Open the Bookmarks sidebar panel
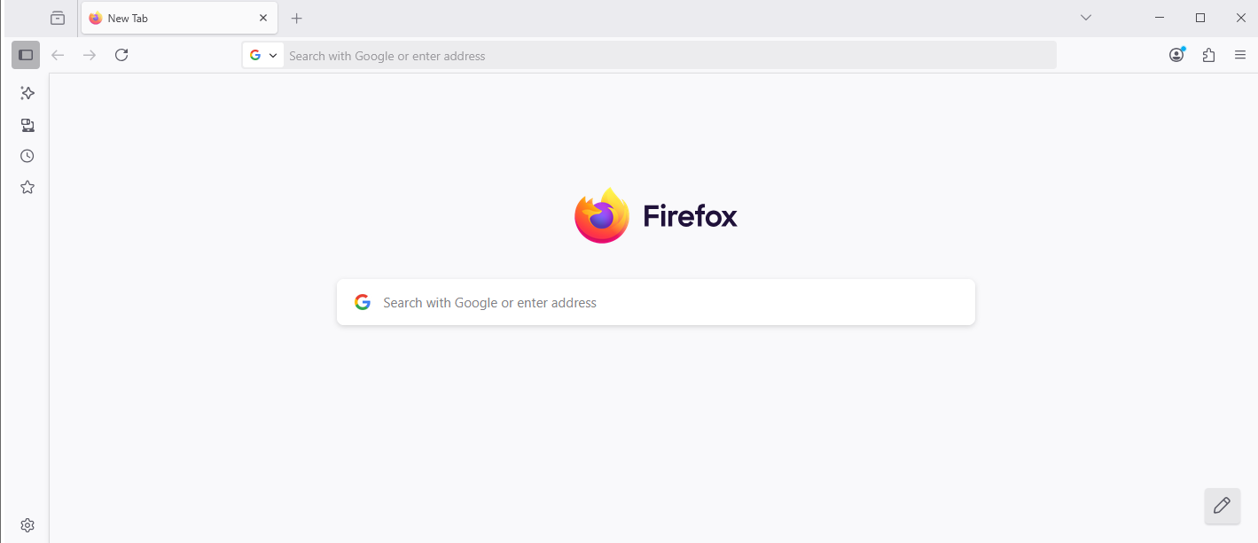 coord(27,187)
